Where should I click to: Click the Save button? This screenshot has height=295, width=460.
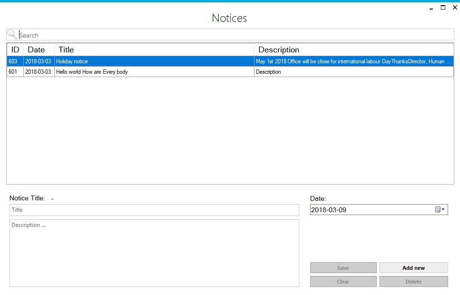[343, 268]
